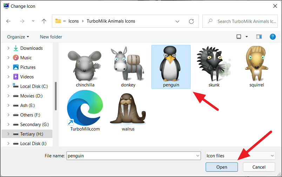282x177 pixels.
Task: Select the TurboMilk.com shortcut
Action: click(x=85, y=111)
